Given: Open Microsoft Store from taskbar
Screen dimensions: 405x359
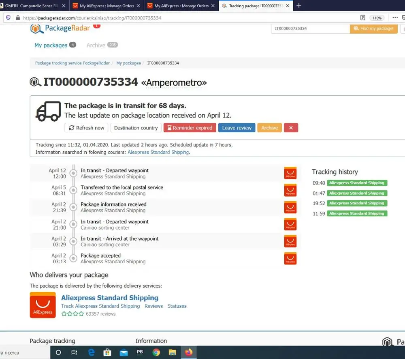Looking at the screenshot, I should click(x=107, y=352).
